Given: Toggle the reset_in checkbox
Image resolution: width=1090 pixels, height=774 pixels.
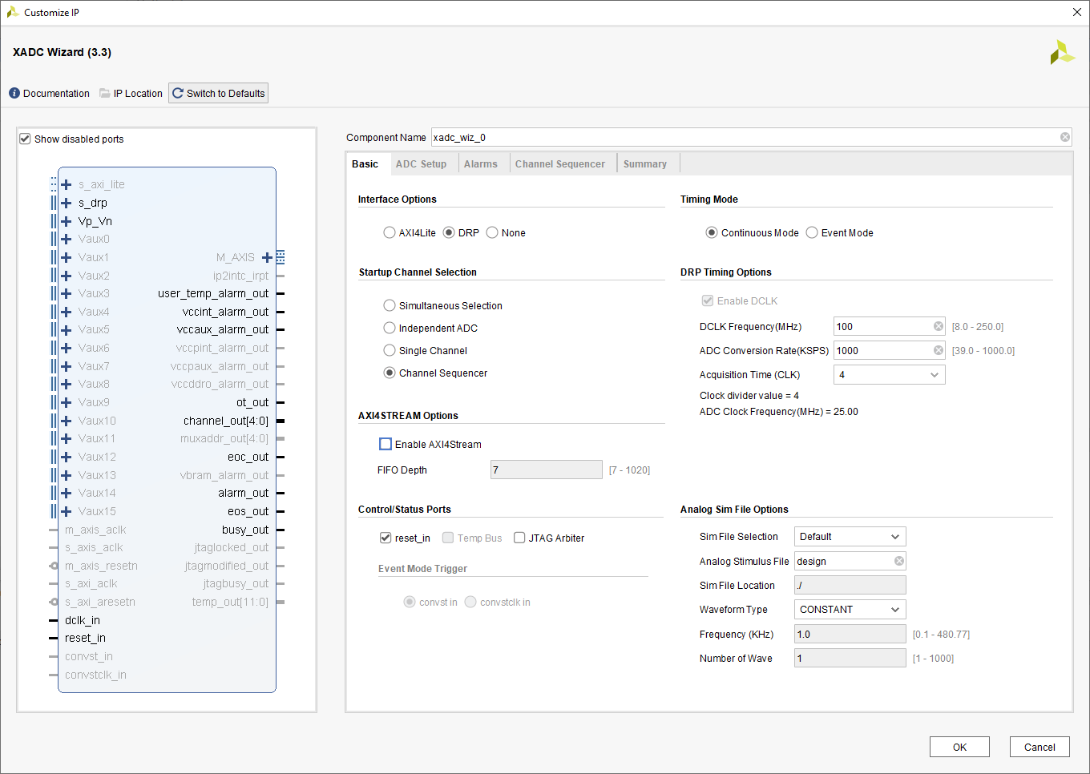Looking at the screenshot, I should [386, 538].
